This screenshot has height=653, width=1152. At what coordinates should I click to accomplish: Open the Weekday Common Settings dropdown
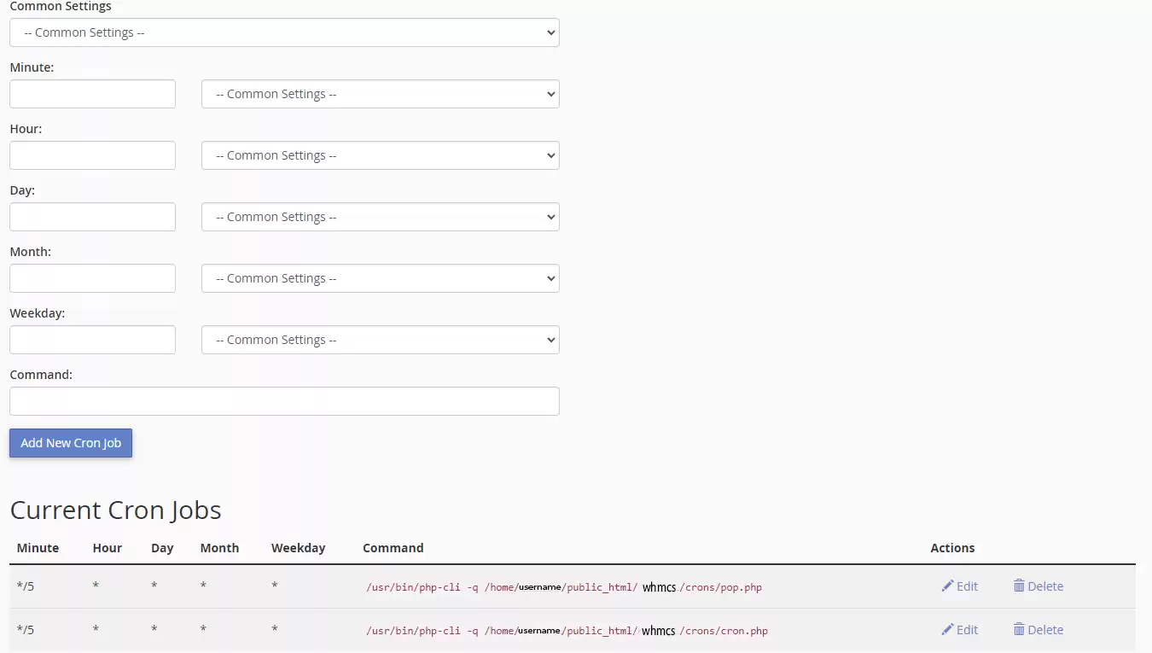point(380,340)
